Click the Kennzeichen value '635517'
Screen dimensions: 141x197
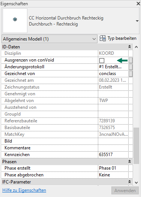(x=106, y=155)
